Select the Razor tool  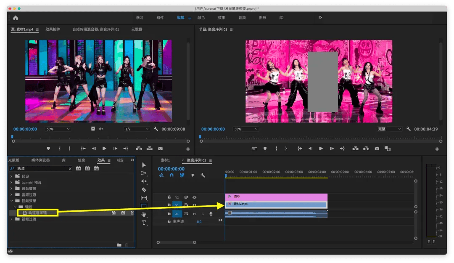point(144,190)
